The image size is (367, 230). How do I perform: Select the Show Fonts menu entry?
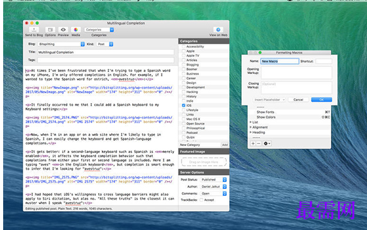click(x=265, y=112)
